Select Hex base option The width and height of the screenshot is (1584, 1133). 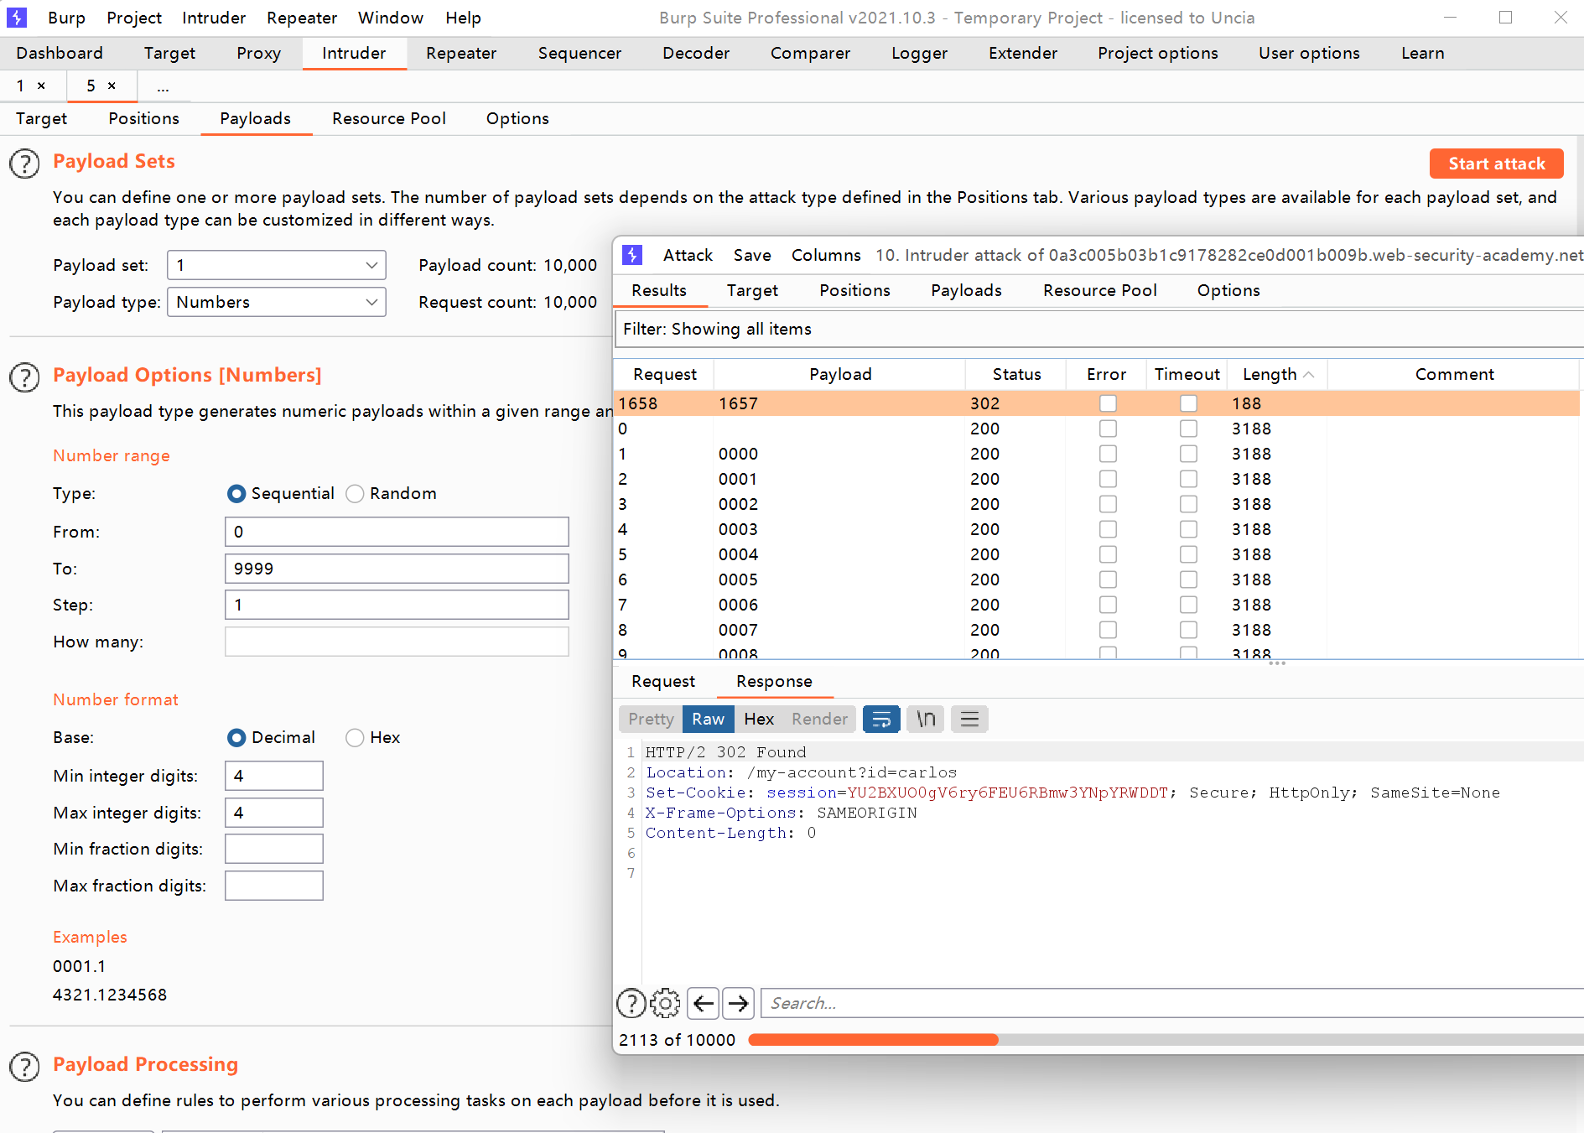355,737
